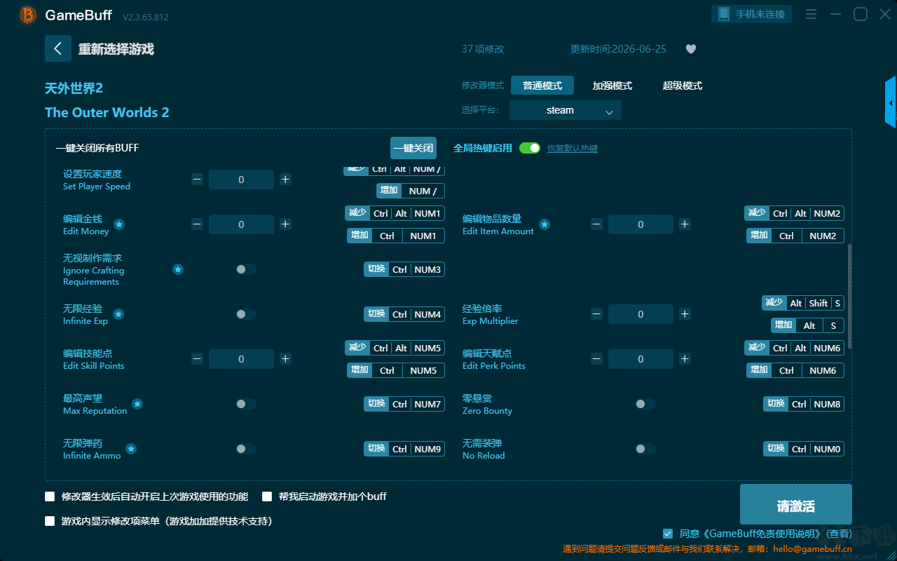Check show in-game modifier menu option

coord(50,521)
